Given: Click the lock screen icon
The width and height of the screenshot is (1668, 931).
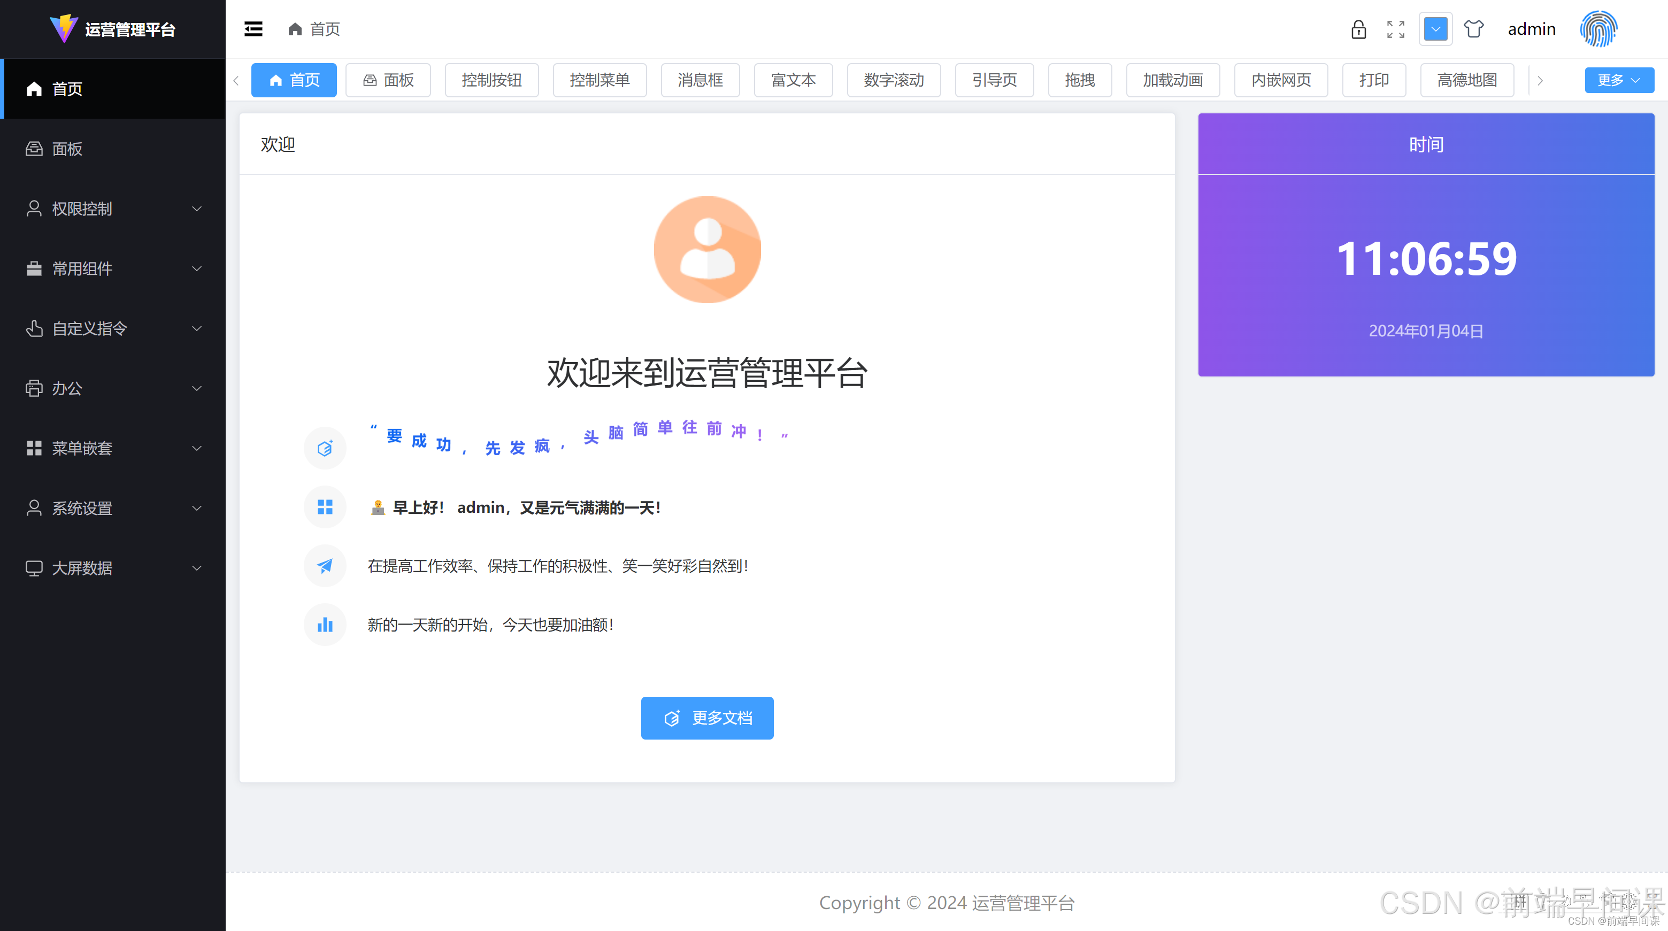Looking at the screenshot, I should (1358, 29).
